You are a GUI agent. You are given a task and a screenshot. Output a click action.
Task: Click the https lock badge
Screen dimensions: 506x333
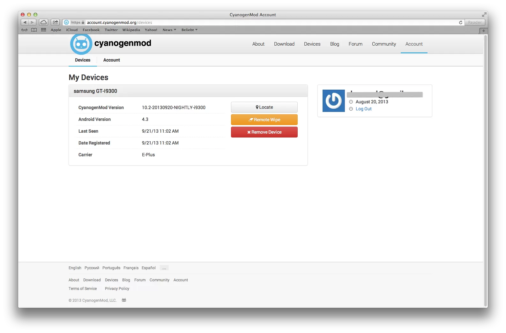click(78, 22)
